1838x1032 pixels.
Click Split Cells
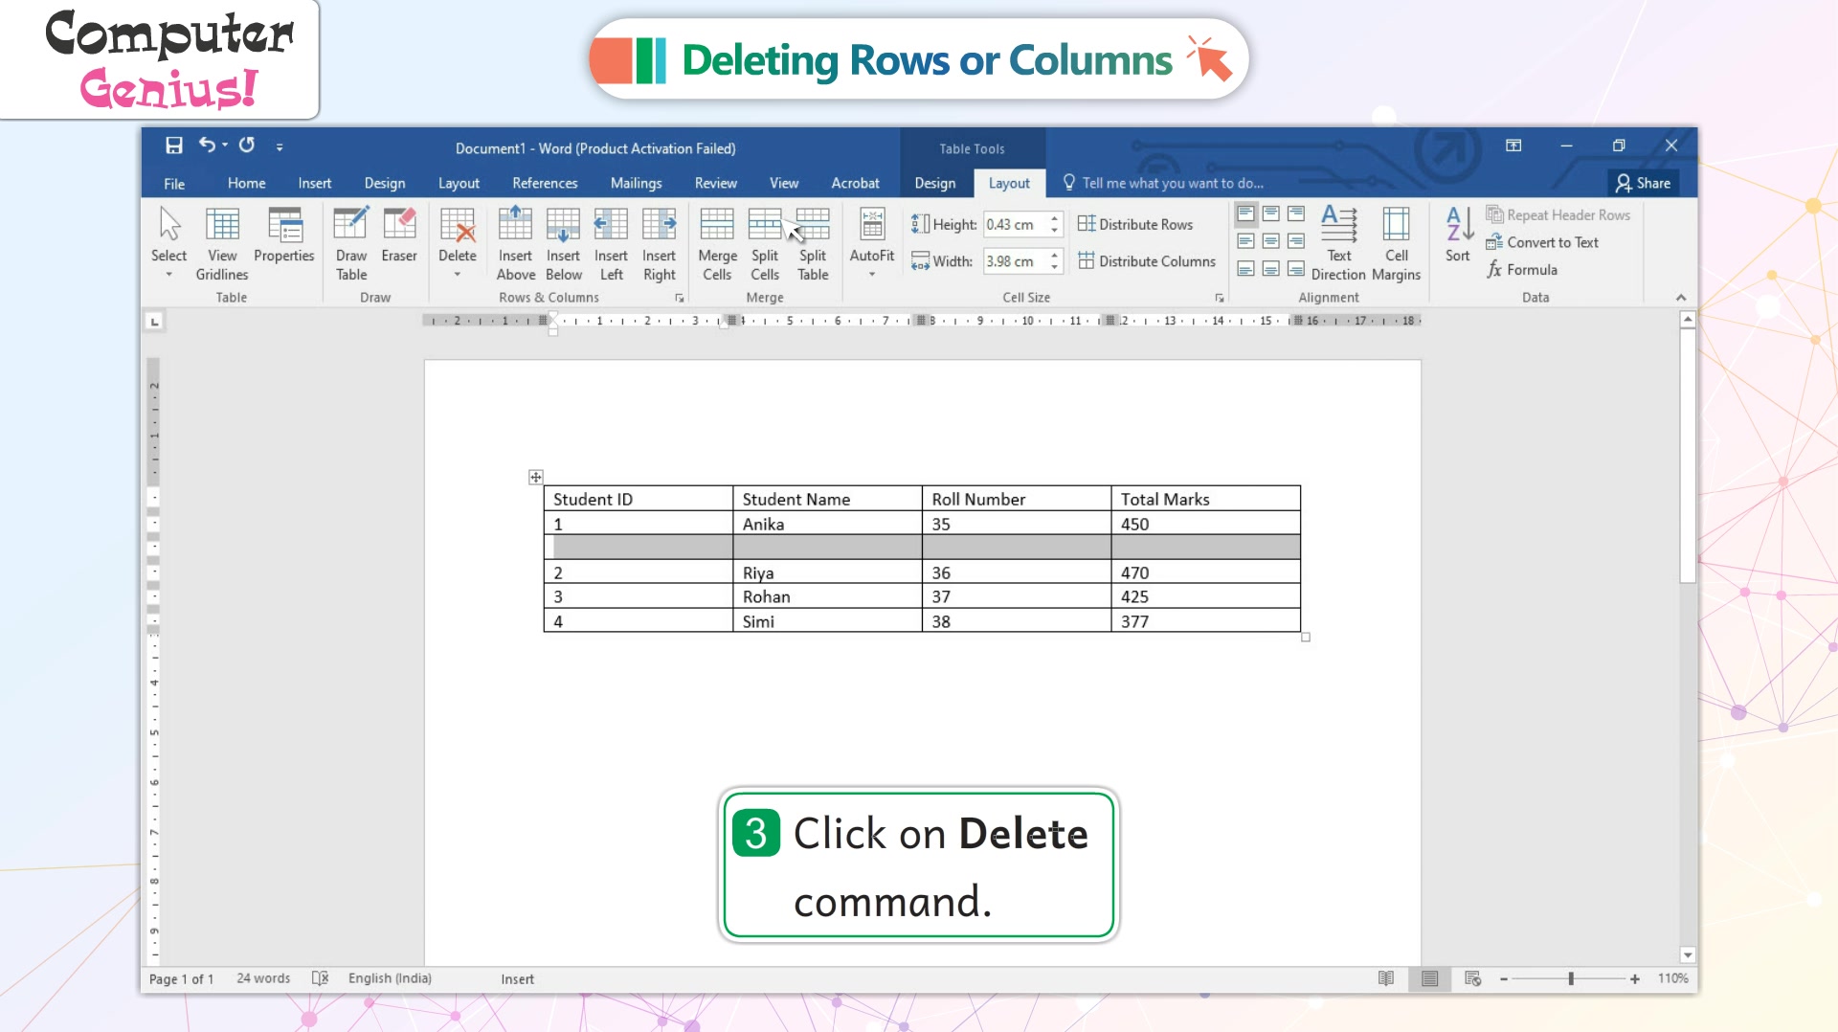pyautogui.click(x=765, y=244)
